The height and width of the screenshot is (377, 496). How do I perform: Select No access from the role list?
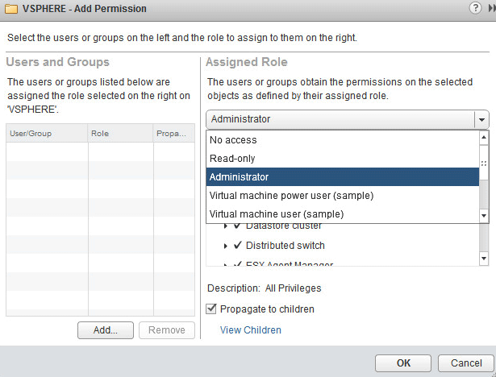(343, 140)
